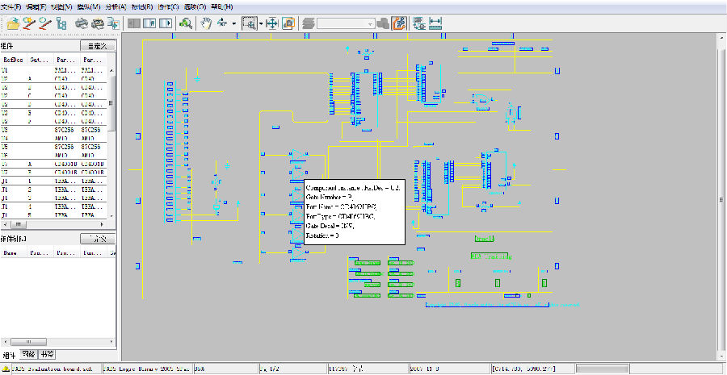Toggle the right panel layout button

coord(165,23)
